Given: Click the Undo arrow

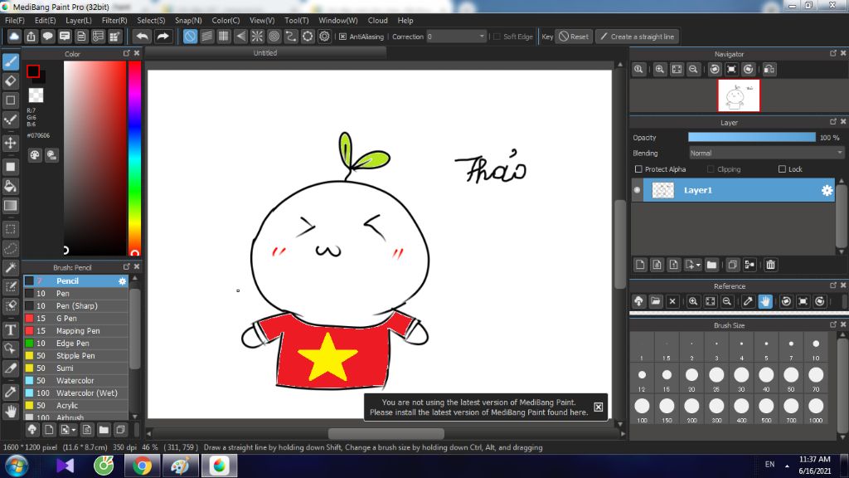Looking at the screenshot, I should [143, 37].
